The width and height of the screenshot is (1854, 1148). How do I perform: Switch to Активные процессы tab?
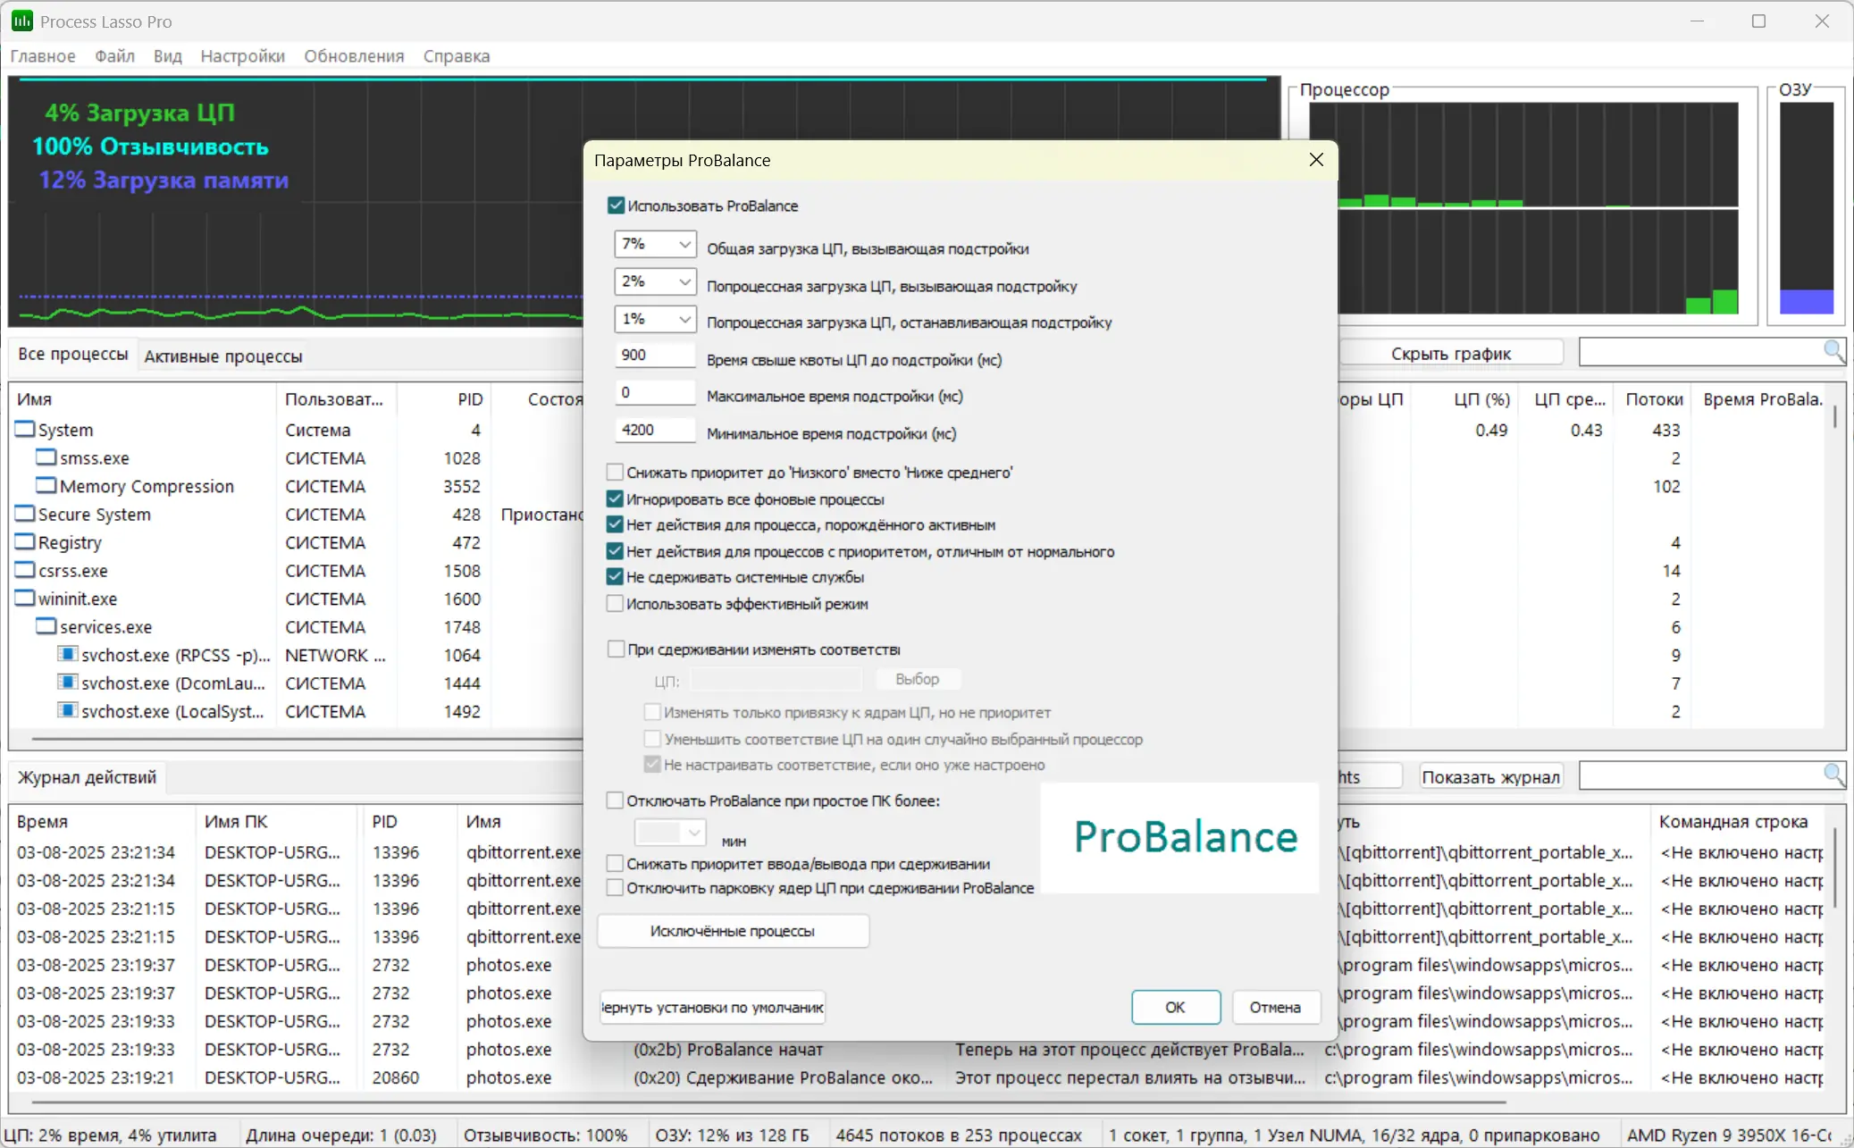222,356
